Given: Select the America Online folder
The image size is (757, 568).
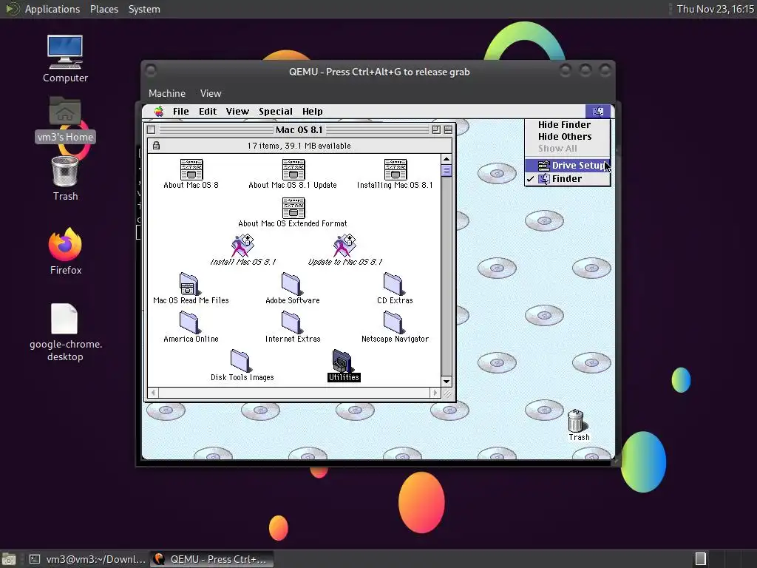Looking at the screenshot, I should (x=189, y=322).
